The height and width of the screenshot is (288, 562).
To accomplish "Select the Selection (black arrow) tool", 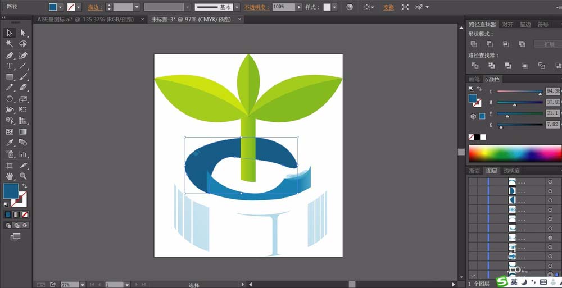I will point(10,33).
